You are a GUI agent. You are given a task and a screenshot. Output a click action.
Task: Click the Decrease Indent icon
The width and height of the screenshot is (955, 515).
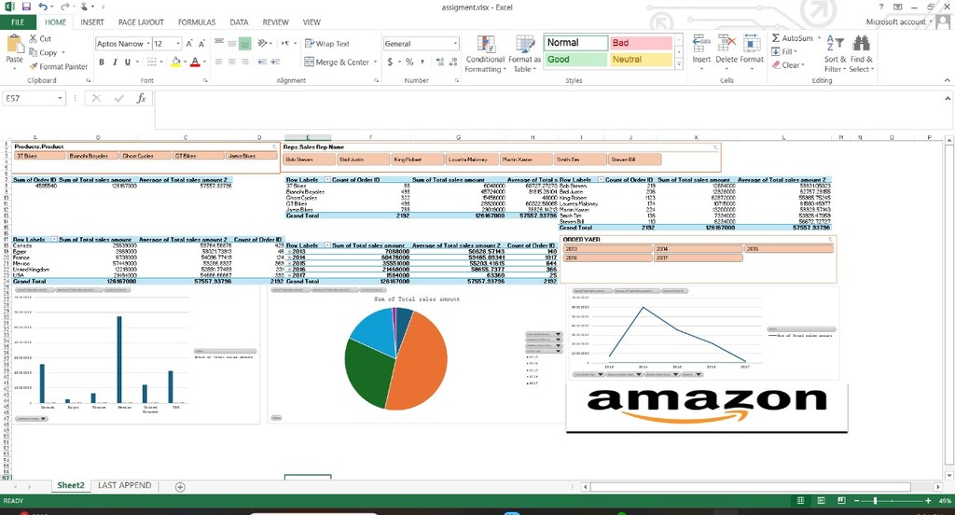coord(262,62)
